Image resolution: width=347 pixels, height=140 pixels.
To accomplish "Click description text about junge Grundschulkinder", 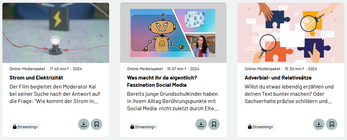I will pyautogui.click(x=173, y=101).
